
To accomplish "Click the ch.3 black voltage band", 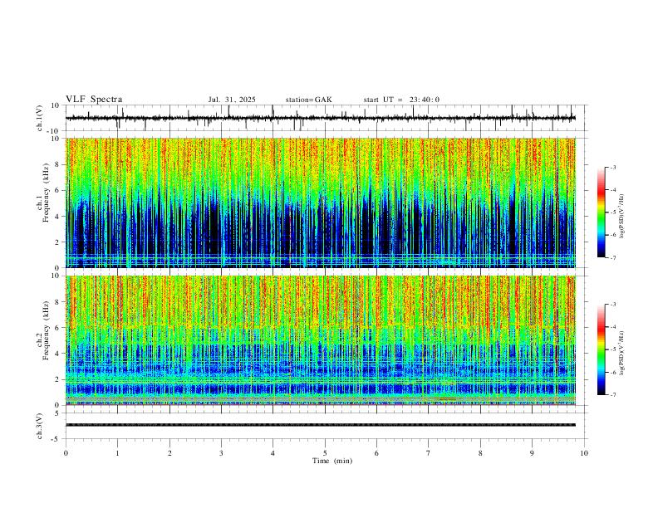I will click(x=321, y=425).
